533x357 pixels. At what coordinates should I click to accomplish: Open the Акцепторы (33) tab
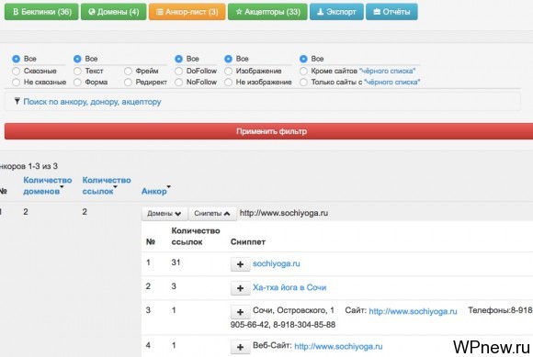pos(267,12)
